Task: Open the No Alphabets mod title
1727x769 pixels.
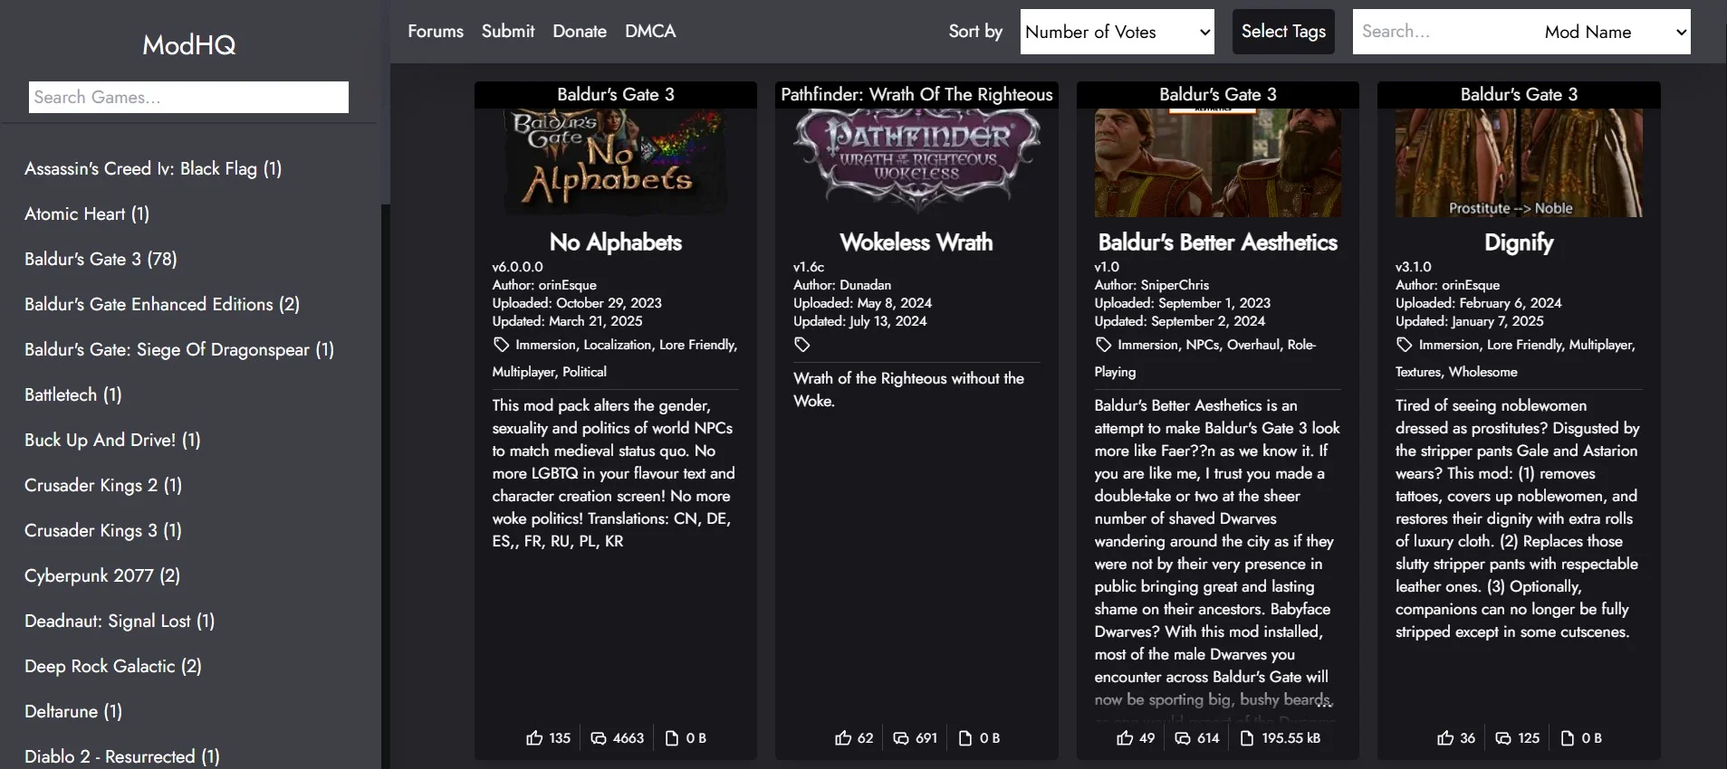Action: pos(616,242)
